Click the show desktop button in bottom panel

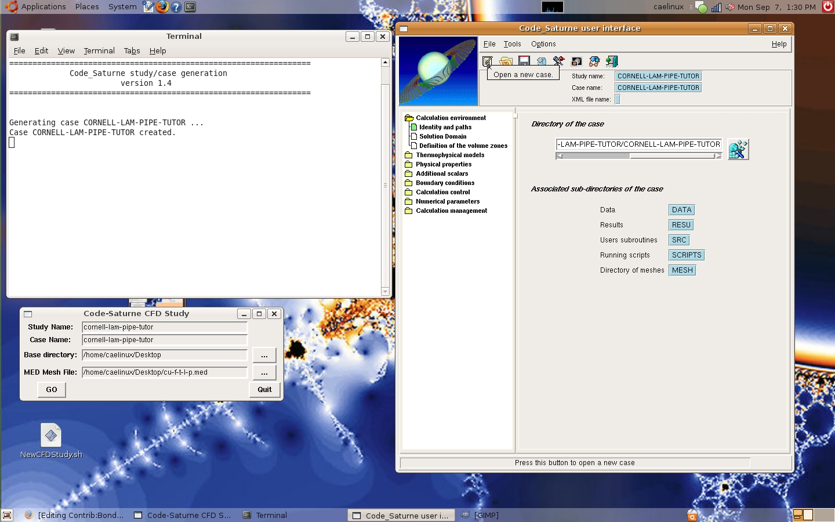(7, 515)
